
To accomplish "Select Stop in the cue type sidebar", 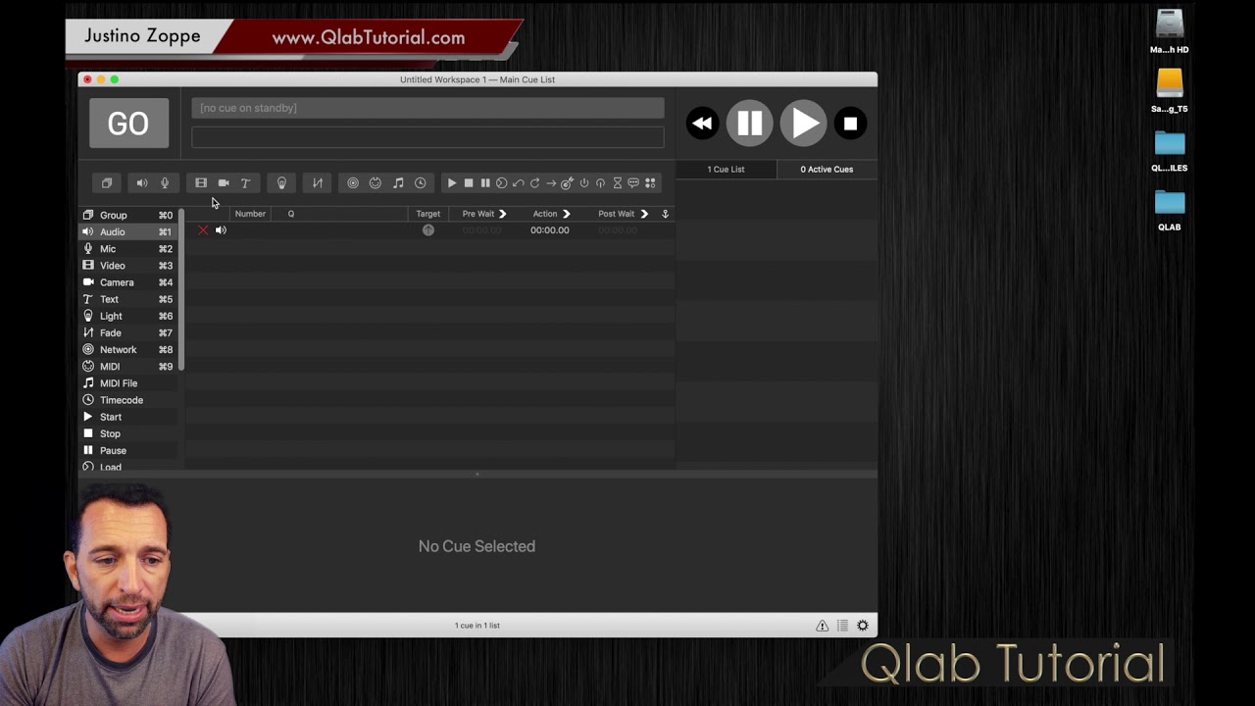I will [x=127, y=433].
